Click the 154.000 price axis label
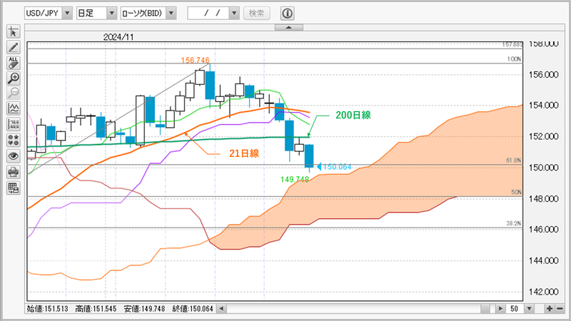Viewport: 571px width, 321px height. coord(544,105)
